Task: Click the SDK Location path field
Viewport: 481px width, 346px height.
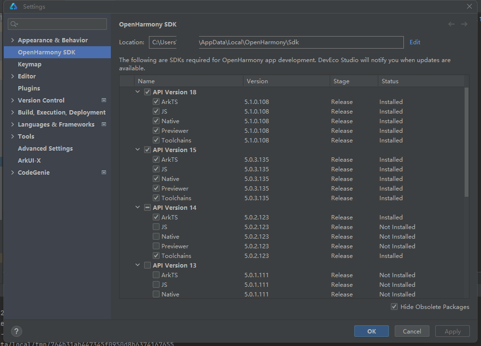Action: point(276,42)
